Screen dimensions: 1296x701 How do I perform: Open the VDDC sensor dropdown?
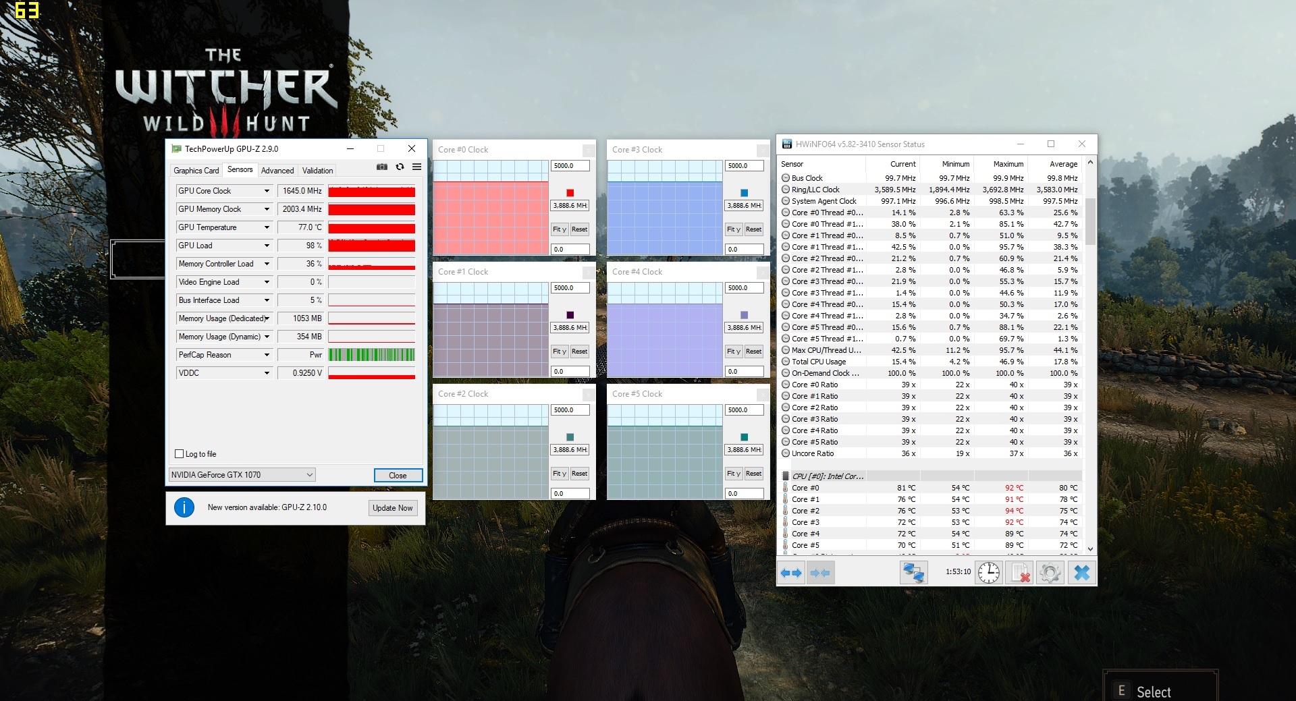click(x=267, y=373)
